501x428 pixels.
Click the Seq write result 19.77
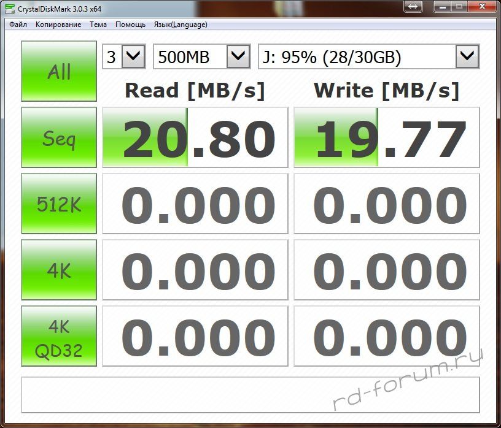point(386,137)
